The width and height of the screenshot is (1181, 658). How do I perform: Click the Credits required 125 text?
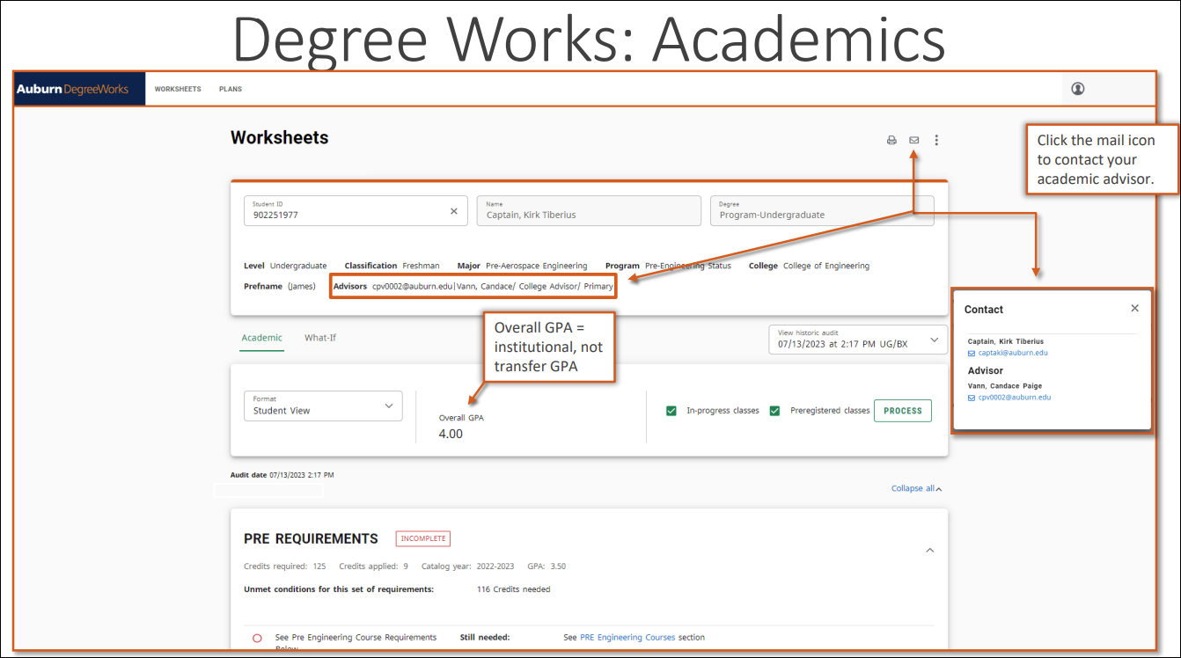click(x=285, y=567)
